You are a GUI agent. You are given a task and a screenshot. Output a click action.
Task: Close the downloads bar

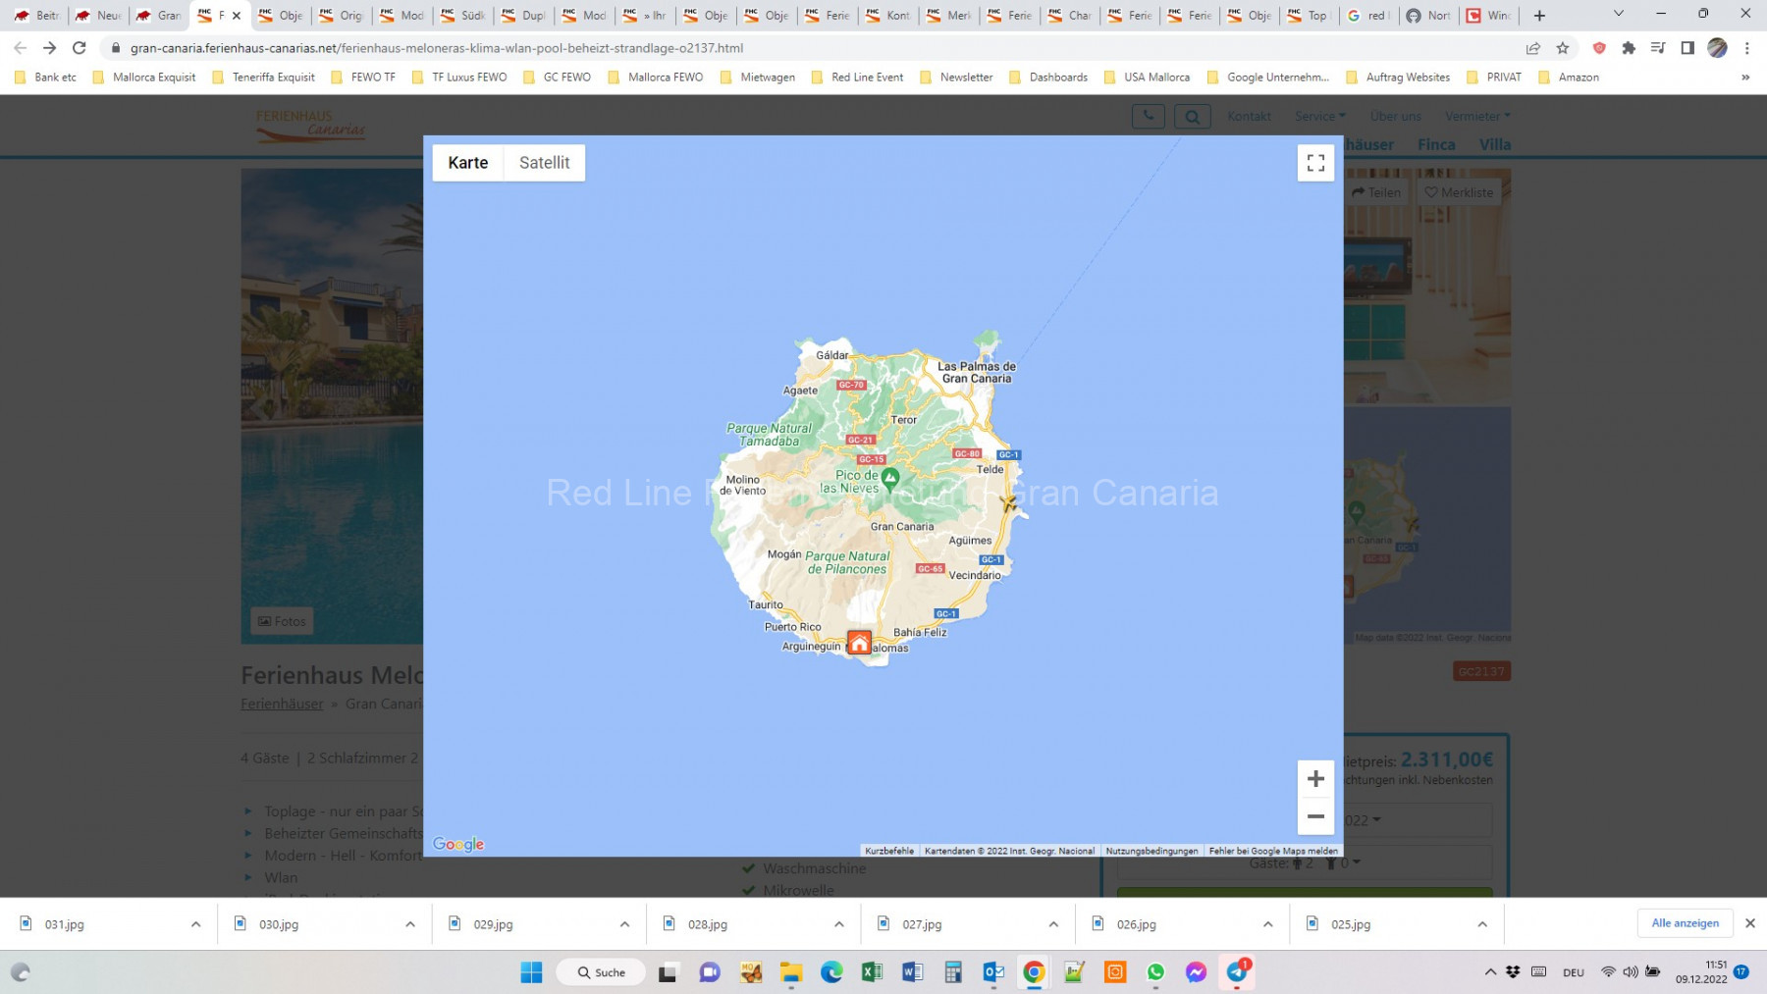coord(1749,923)
